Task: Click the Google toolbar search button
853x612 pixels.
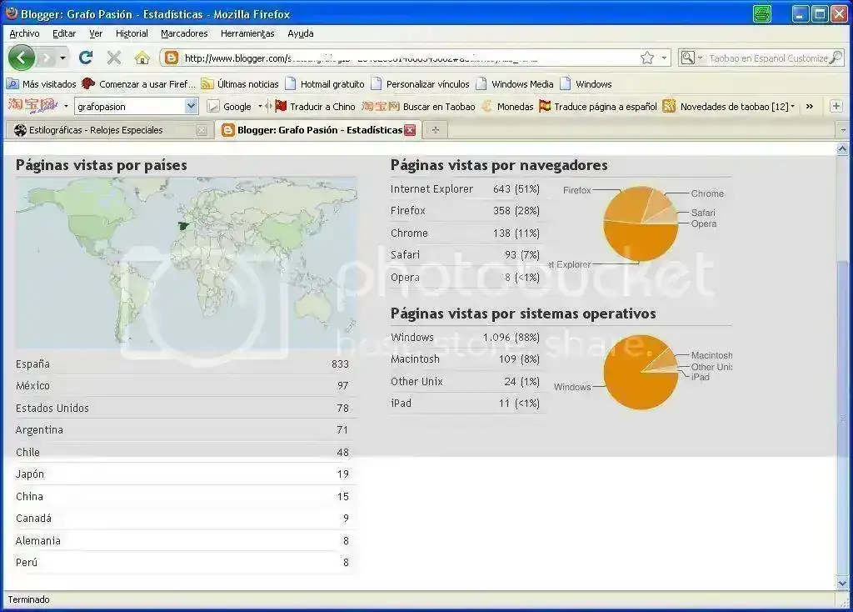Action: (x=230, y=107)
